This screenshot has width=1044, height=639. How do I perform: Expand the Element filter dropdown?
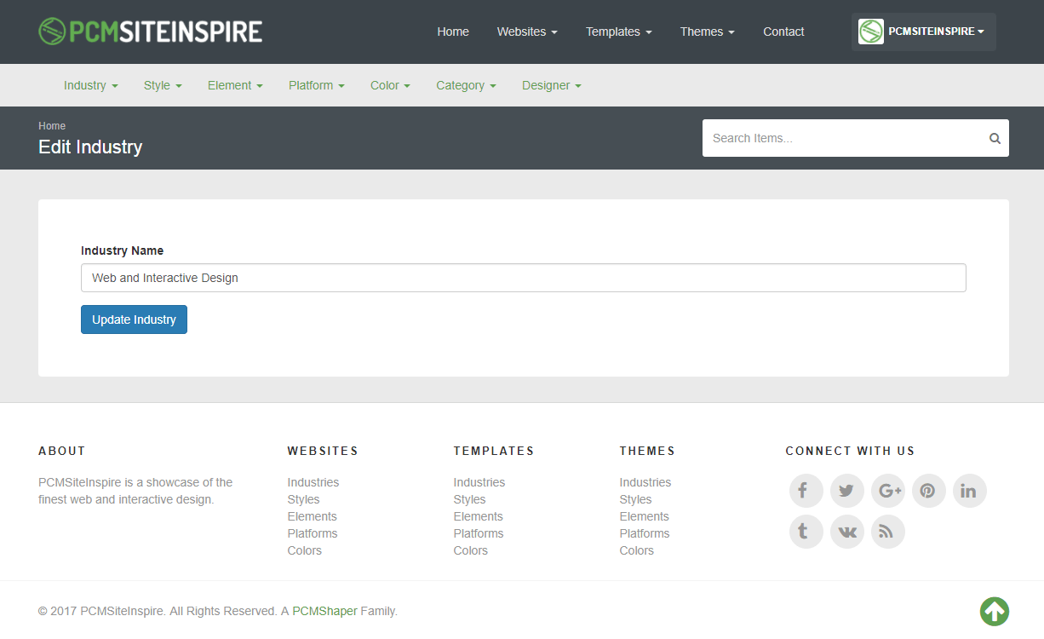235,85
